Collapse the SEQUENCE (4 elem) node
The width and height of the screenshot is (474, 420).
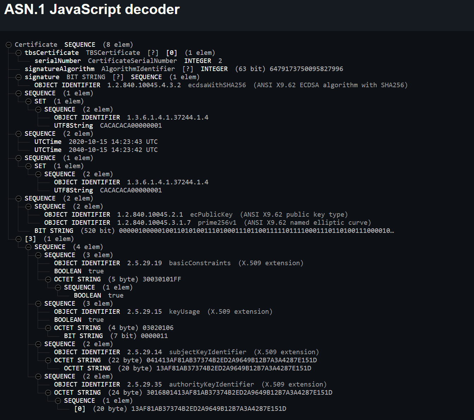[29, 247]
